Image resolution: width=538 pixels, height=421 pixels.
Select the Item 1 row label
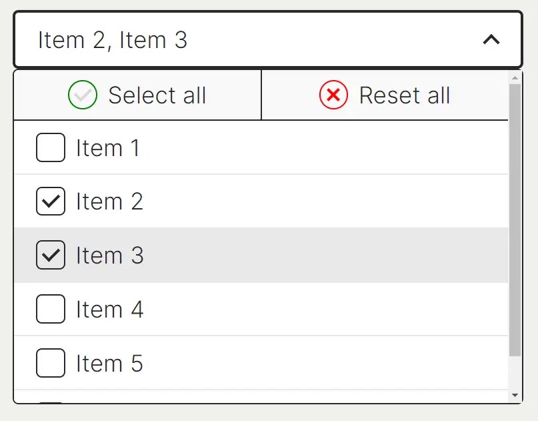coord(108,148)
